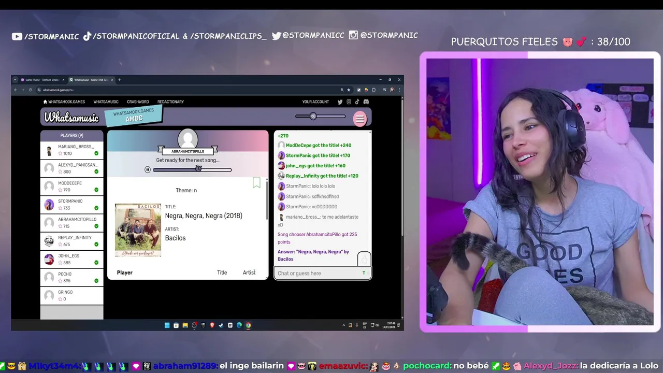This screenshot has height=373, width=663.
Task: Click the zoom magnifier icon in address bar
Action: click(342, 90)
